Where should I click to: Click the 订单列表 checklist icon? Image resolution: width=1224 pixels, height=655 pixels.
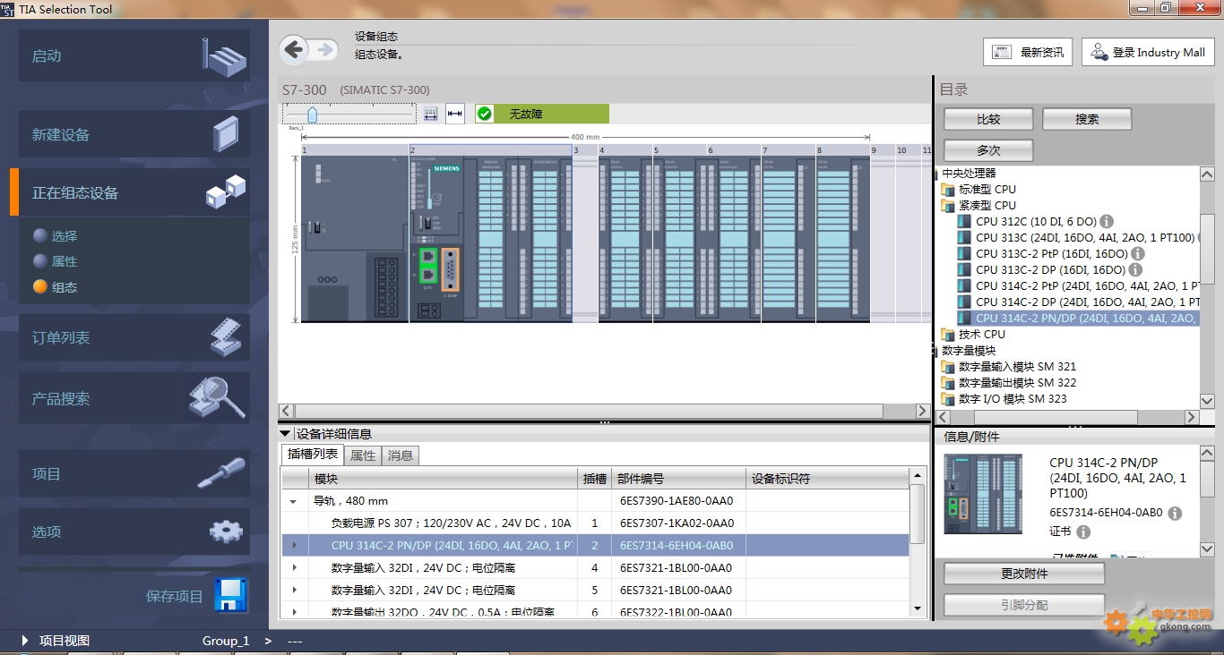click(227, 337)
